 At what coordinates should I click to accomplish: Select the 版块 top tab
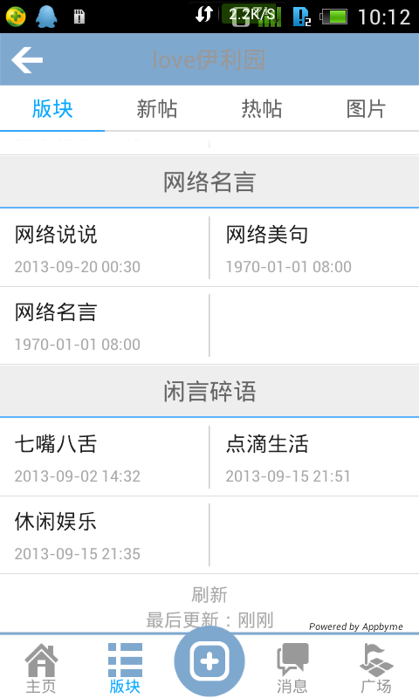pyautogui.click(x=52, y=108)
